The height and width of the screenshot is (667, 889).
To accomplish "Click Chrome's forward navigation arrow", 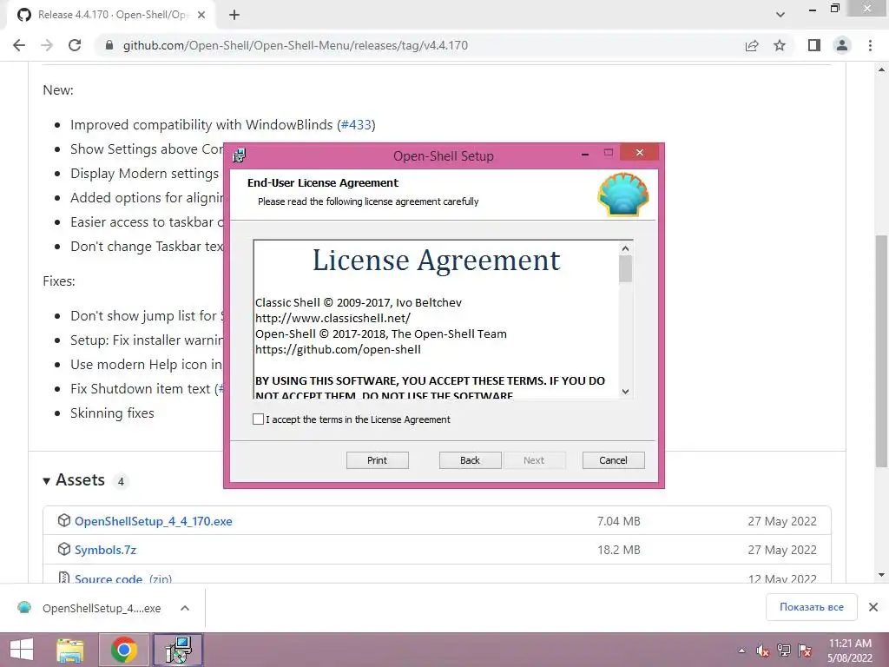I will [47, 45].
